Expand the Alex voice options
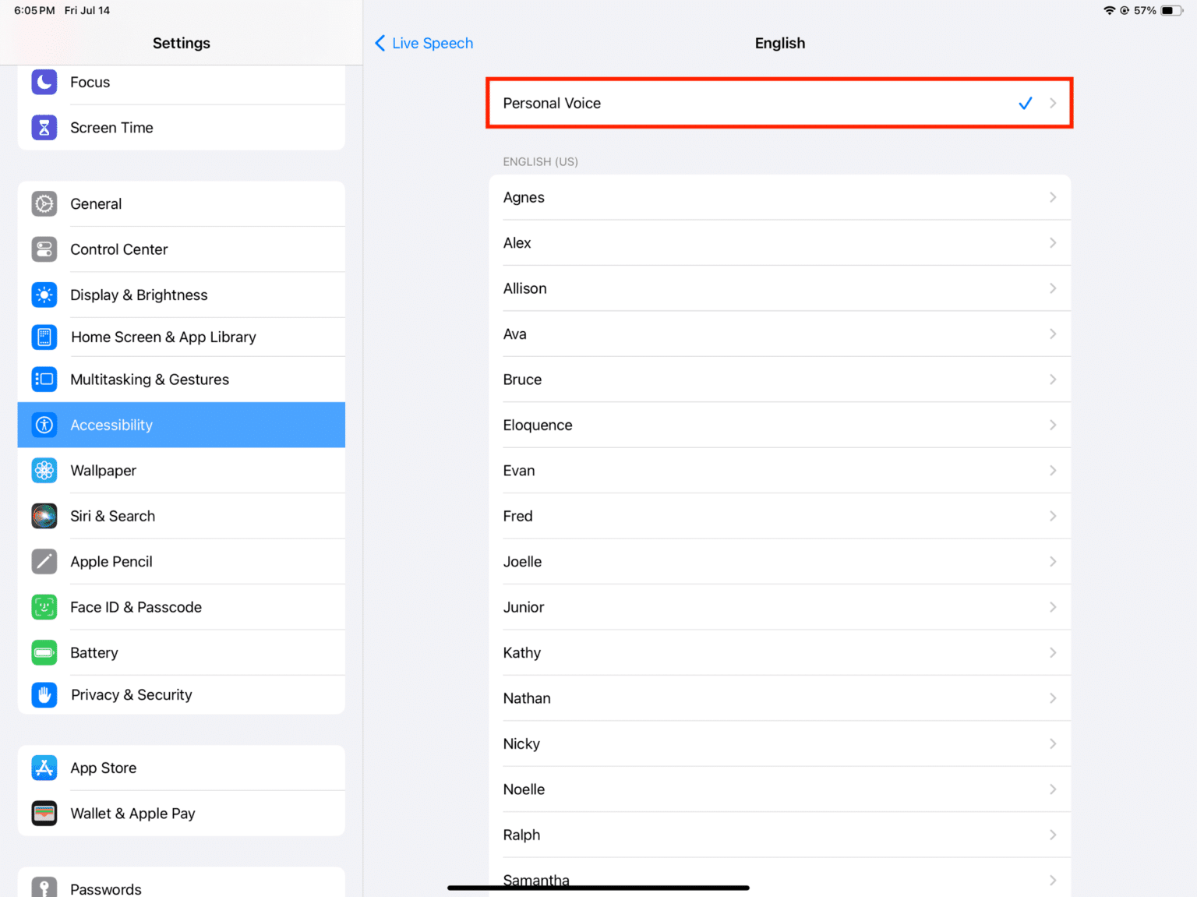1197x897 pixels. click(x=1053, y=243)
